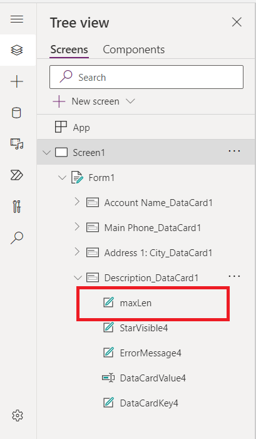This screenshot has height=439, width=256.
Task: Expand Main Phone_DataCard1
Action: pos(77,227)
